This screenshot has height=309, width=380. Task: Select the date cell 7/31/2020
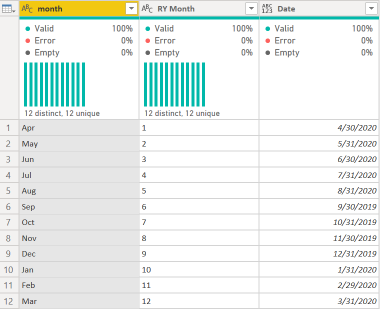319,175
